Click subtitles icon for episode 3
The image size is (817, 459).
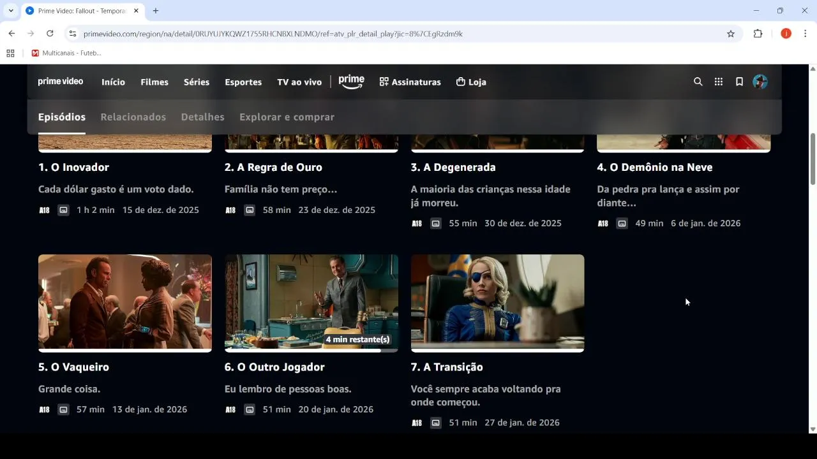click(x=435, y=223)
